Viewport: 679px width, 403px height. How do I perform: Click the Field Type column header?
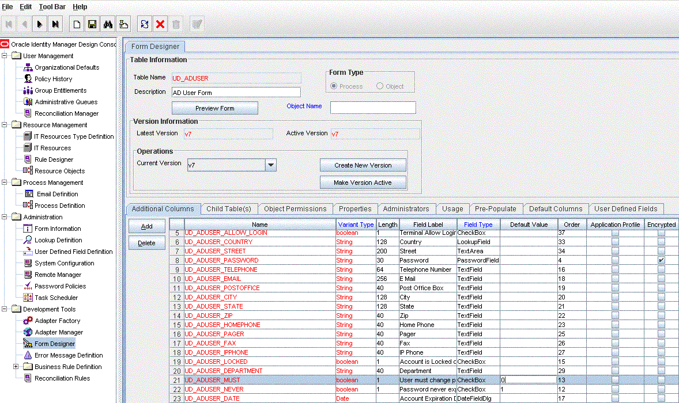click(478, 225)
